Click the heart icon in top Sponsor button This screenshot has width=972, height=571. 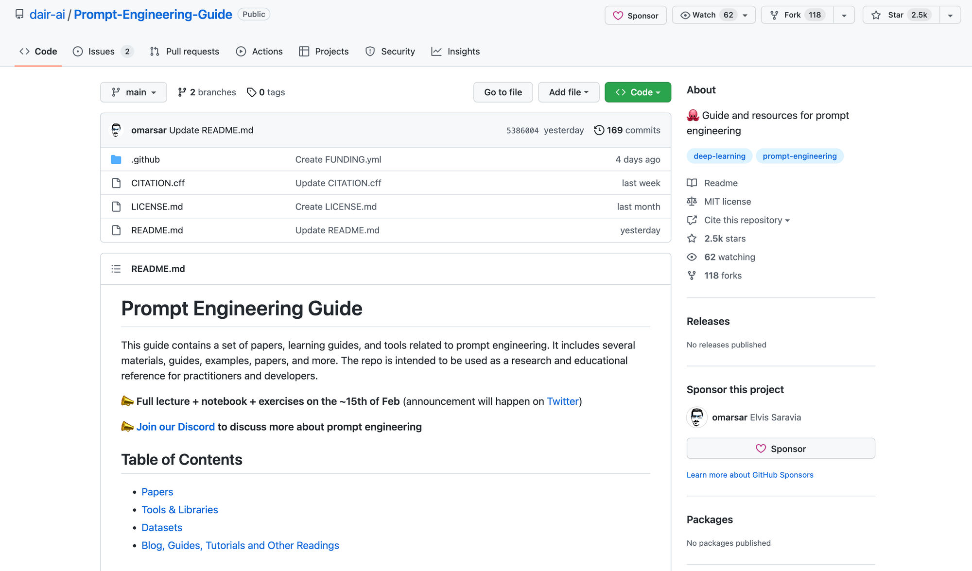[618, 16]
